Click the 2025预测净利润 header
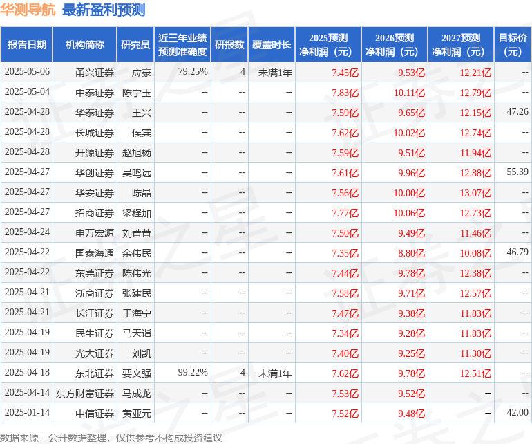Image resolution: width=532 pixels, height=444 pixels. pyautogui.click(x=328, y=44)
